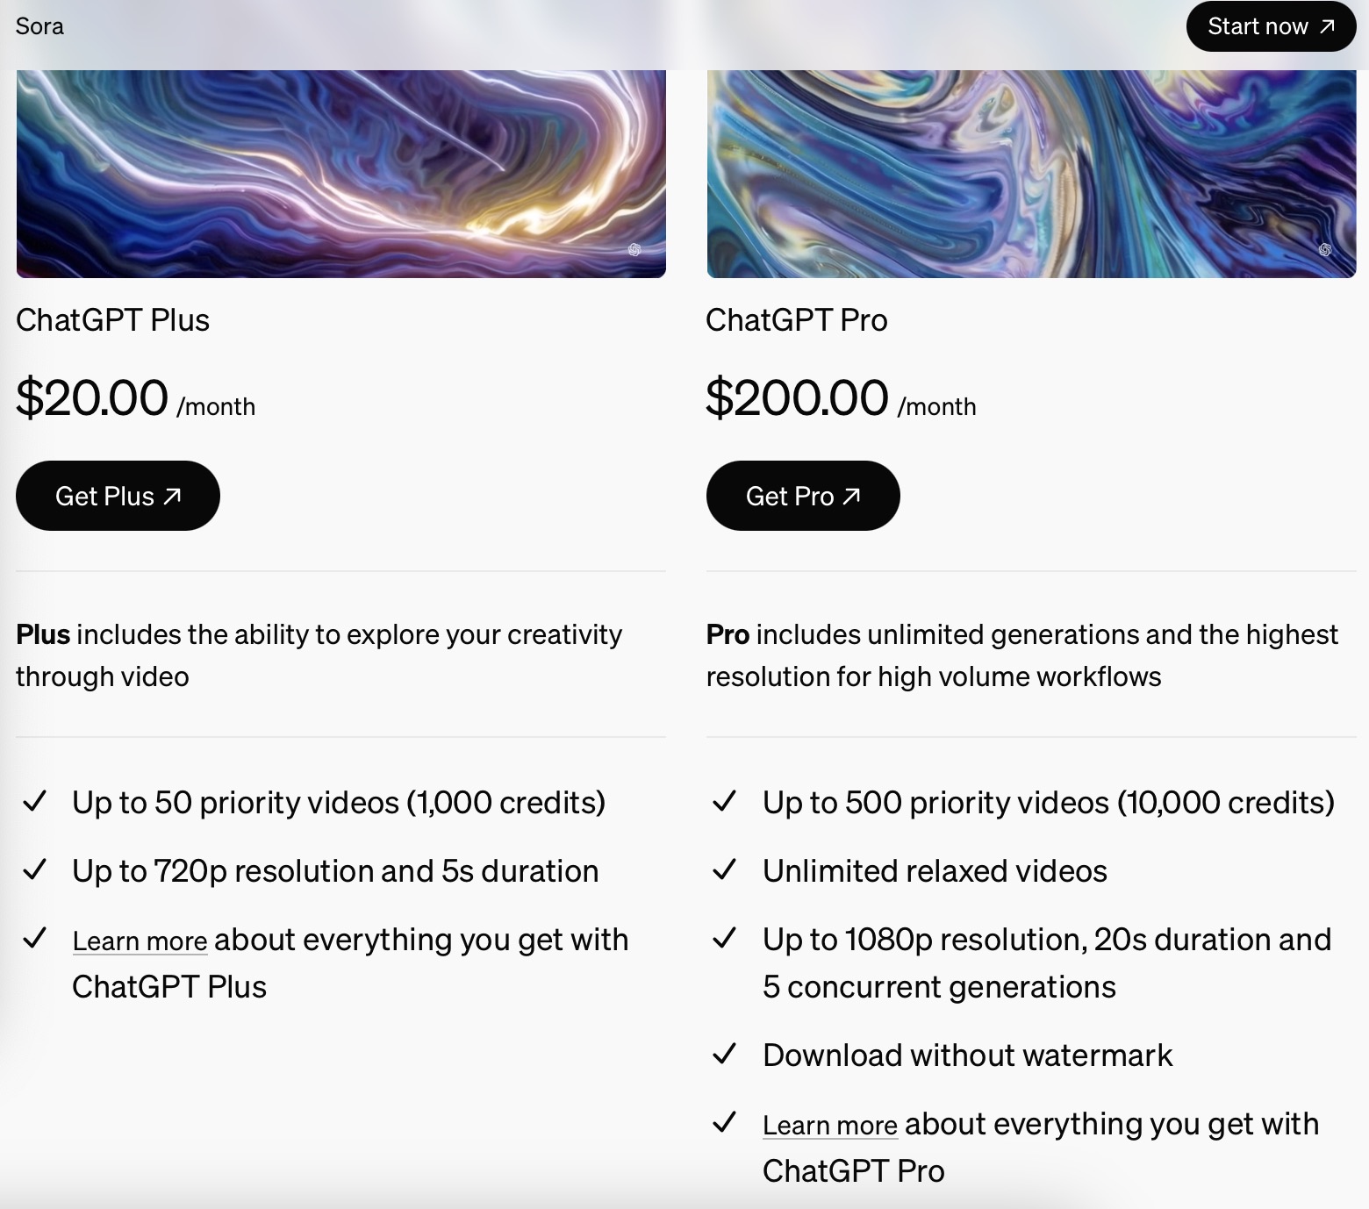Open the ChatGPT Plus video thumbnail
Screen dimensions: 1369x1209
point(340,174)
